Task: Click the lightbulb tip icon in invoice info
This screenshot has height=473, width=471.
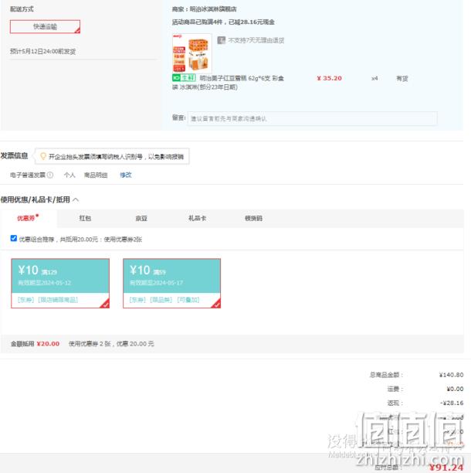Action: [43, 156]
